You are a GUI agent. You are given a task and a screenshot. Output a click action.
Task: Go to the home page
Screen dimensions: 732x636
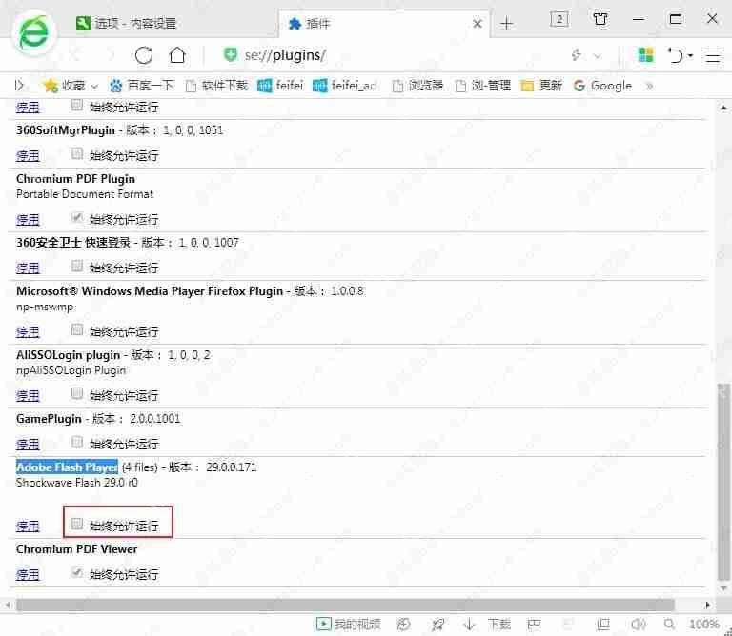(177, 55)
